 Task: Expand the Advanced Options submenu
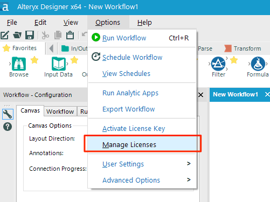pyautogui.click(x=142, y=180)
